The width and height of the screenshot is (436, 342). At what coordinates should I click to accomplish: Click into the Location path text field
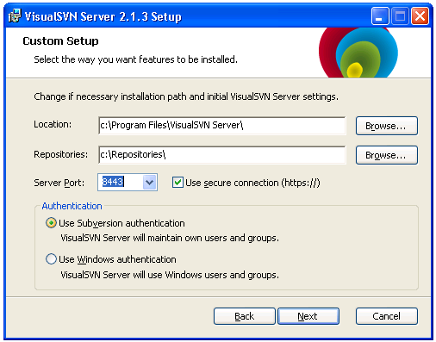[222, 126]
